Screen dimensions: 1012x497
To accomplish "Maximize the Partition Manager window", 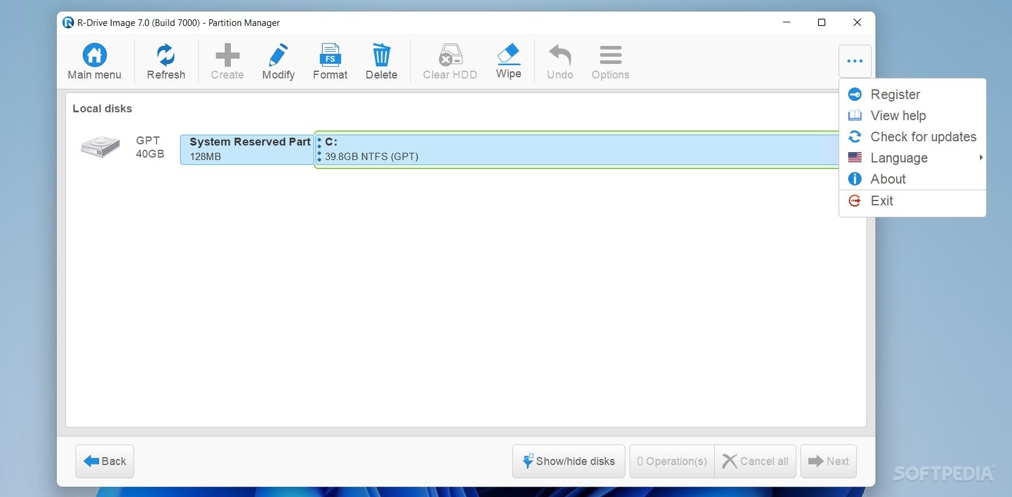I will (x=822, y=22).
